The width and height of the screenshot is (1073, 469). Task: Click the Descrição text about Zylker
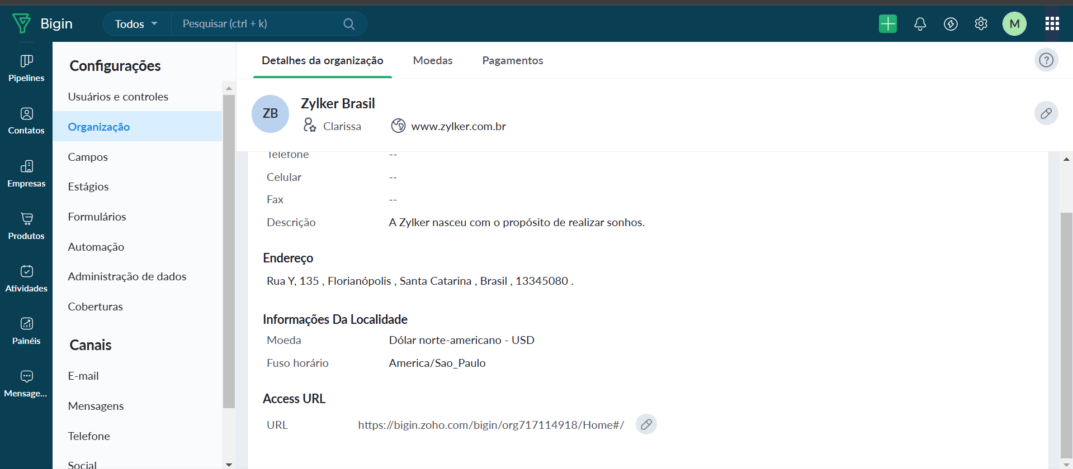(x=517, y=222)
